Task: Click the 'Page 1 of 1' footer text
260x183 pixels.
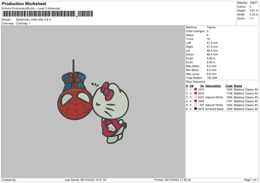Action: click(251, 180)
